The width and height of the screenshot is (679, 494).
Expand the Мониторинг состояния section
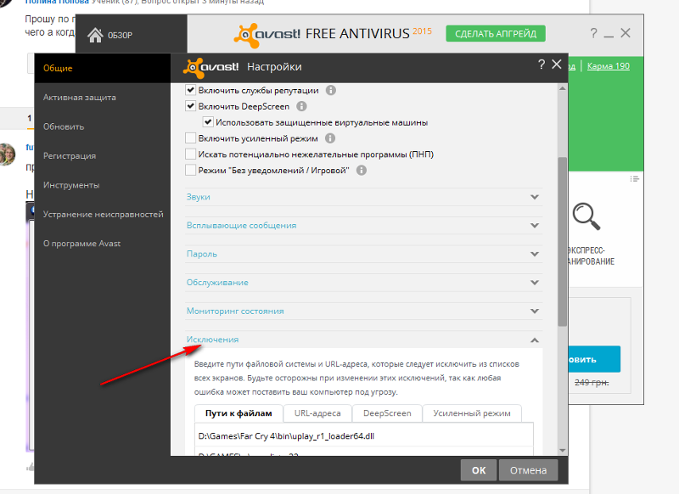click(x=363, y=312)
